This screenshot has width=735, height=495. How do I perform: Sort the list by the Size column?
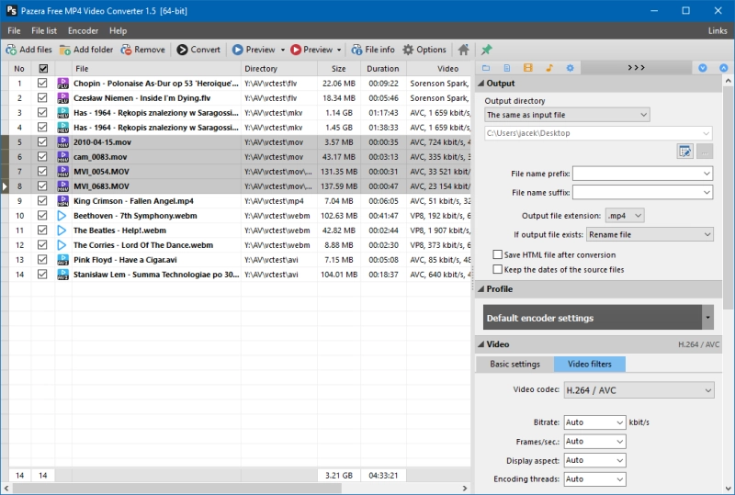click(338, 69)
